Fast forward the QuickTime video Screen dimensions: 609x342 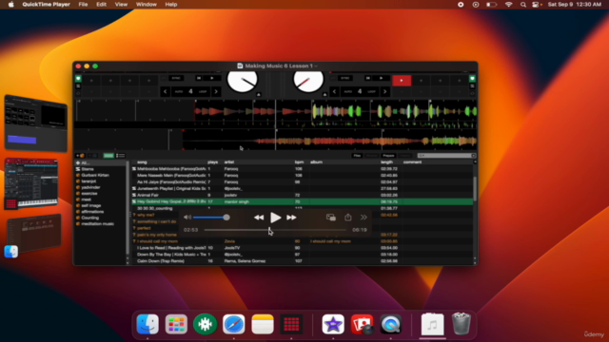click(x=292, y=218)
